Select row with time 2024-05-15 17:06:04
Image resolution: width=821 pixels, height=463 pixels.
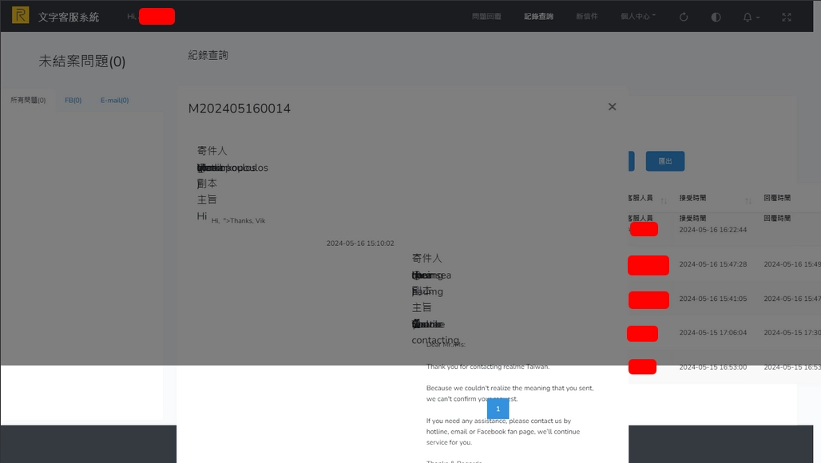point(724,333)
